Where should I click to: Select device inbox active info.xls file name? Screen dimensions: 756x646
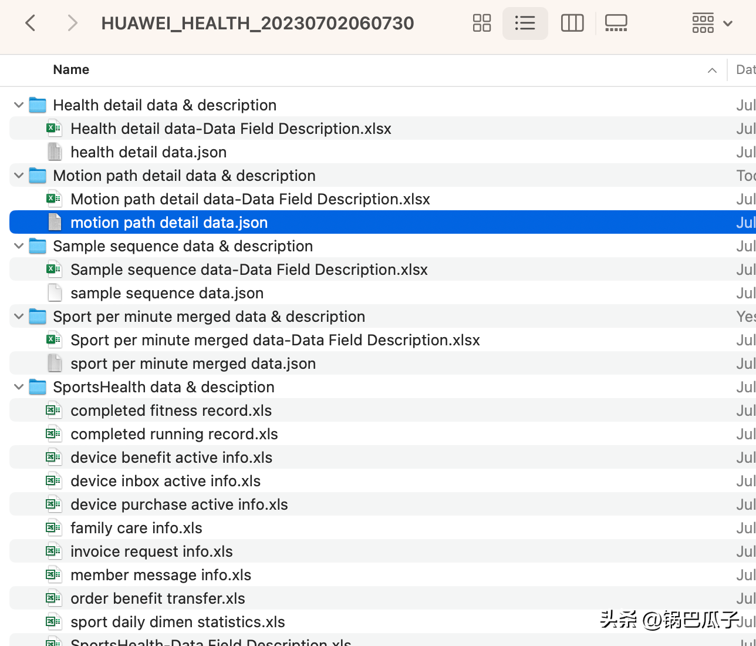click(x=166, y=481)
